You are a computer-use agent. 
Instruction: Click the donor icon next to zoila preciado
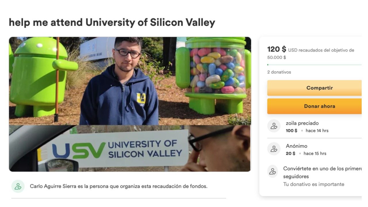point(274,126)
